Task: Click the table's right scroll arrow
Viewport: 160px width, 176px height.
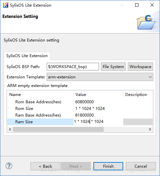Action: point(150,129)
